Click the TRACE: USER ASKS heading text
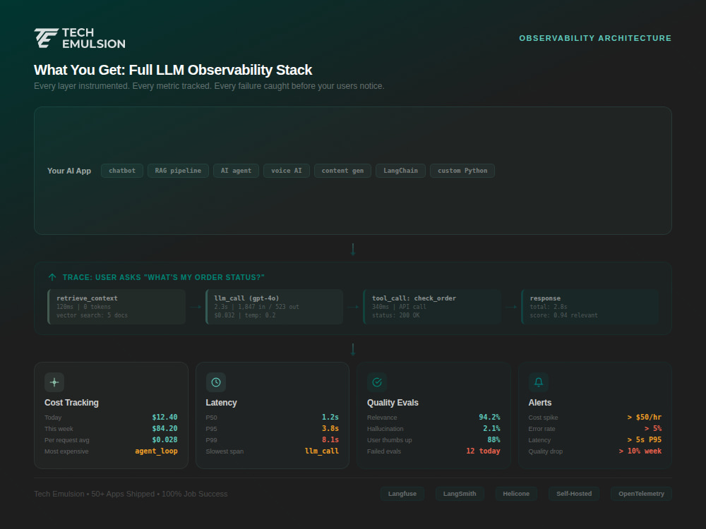The width and height of the screenshot is (706, 529). point(164,277)
